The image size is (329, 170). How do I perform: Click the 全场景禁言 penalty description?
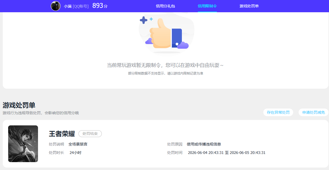[78, 144]
